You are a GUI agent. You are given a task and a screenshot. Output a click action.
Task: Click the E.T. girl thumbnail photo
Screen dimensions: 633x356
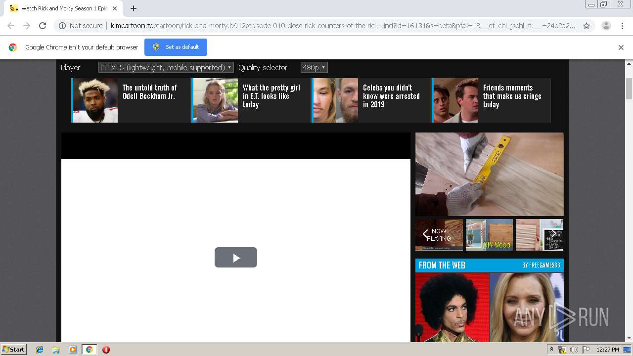(x=215, y=100)
